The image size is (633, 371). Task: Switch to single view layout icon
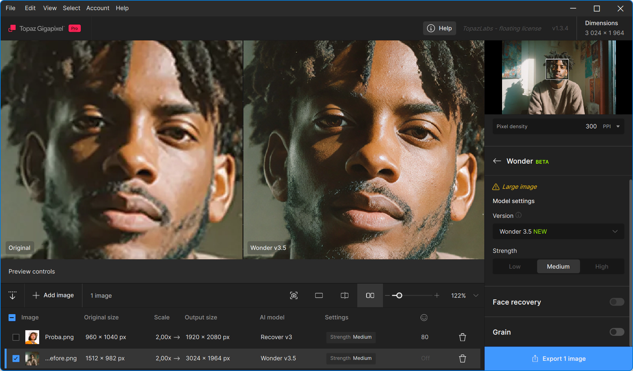tap(319, 295)
